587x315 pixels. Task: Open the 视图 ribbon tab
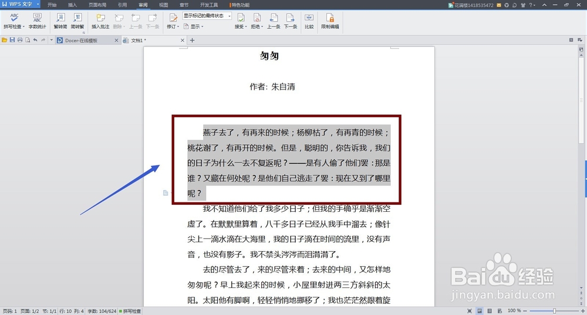click(163, 5)
